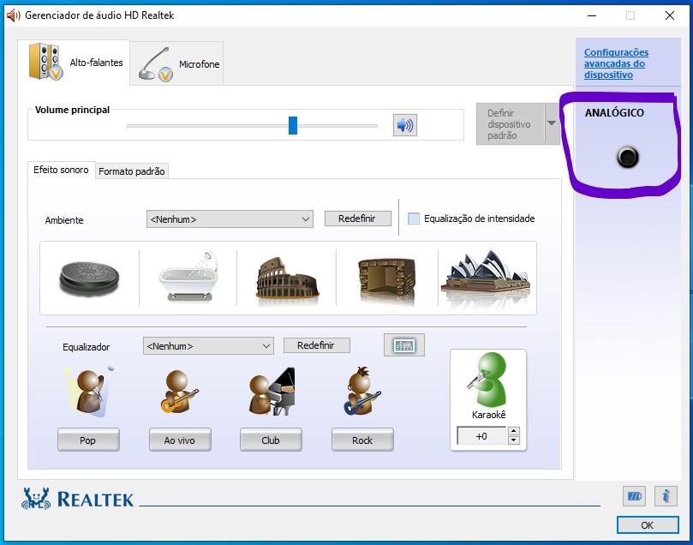Click the speaker icon in title bar
This screenshot has height=545, width=693.
[x=13, y=15]
